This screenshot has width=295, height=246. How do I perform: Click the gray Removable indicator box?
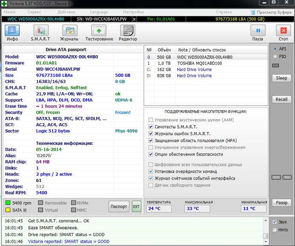tap(41, 203)
